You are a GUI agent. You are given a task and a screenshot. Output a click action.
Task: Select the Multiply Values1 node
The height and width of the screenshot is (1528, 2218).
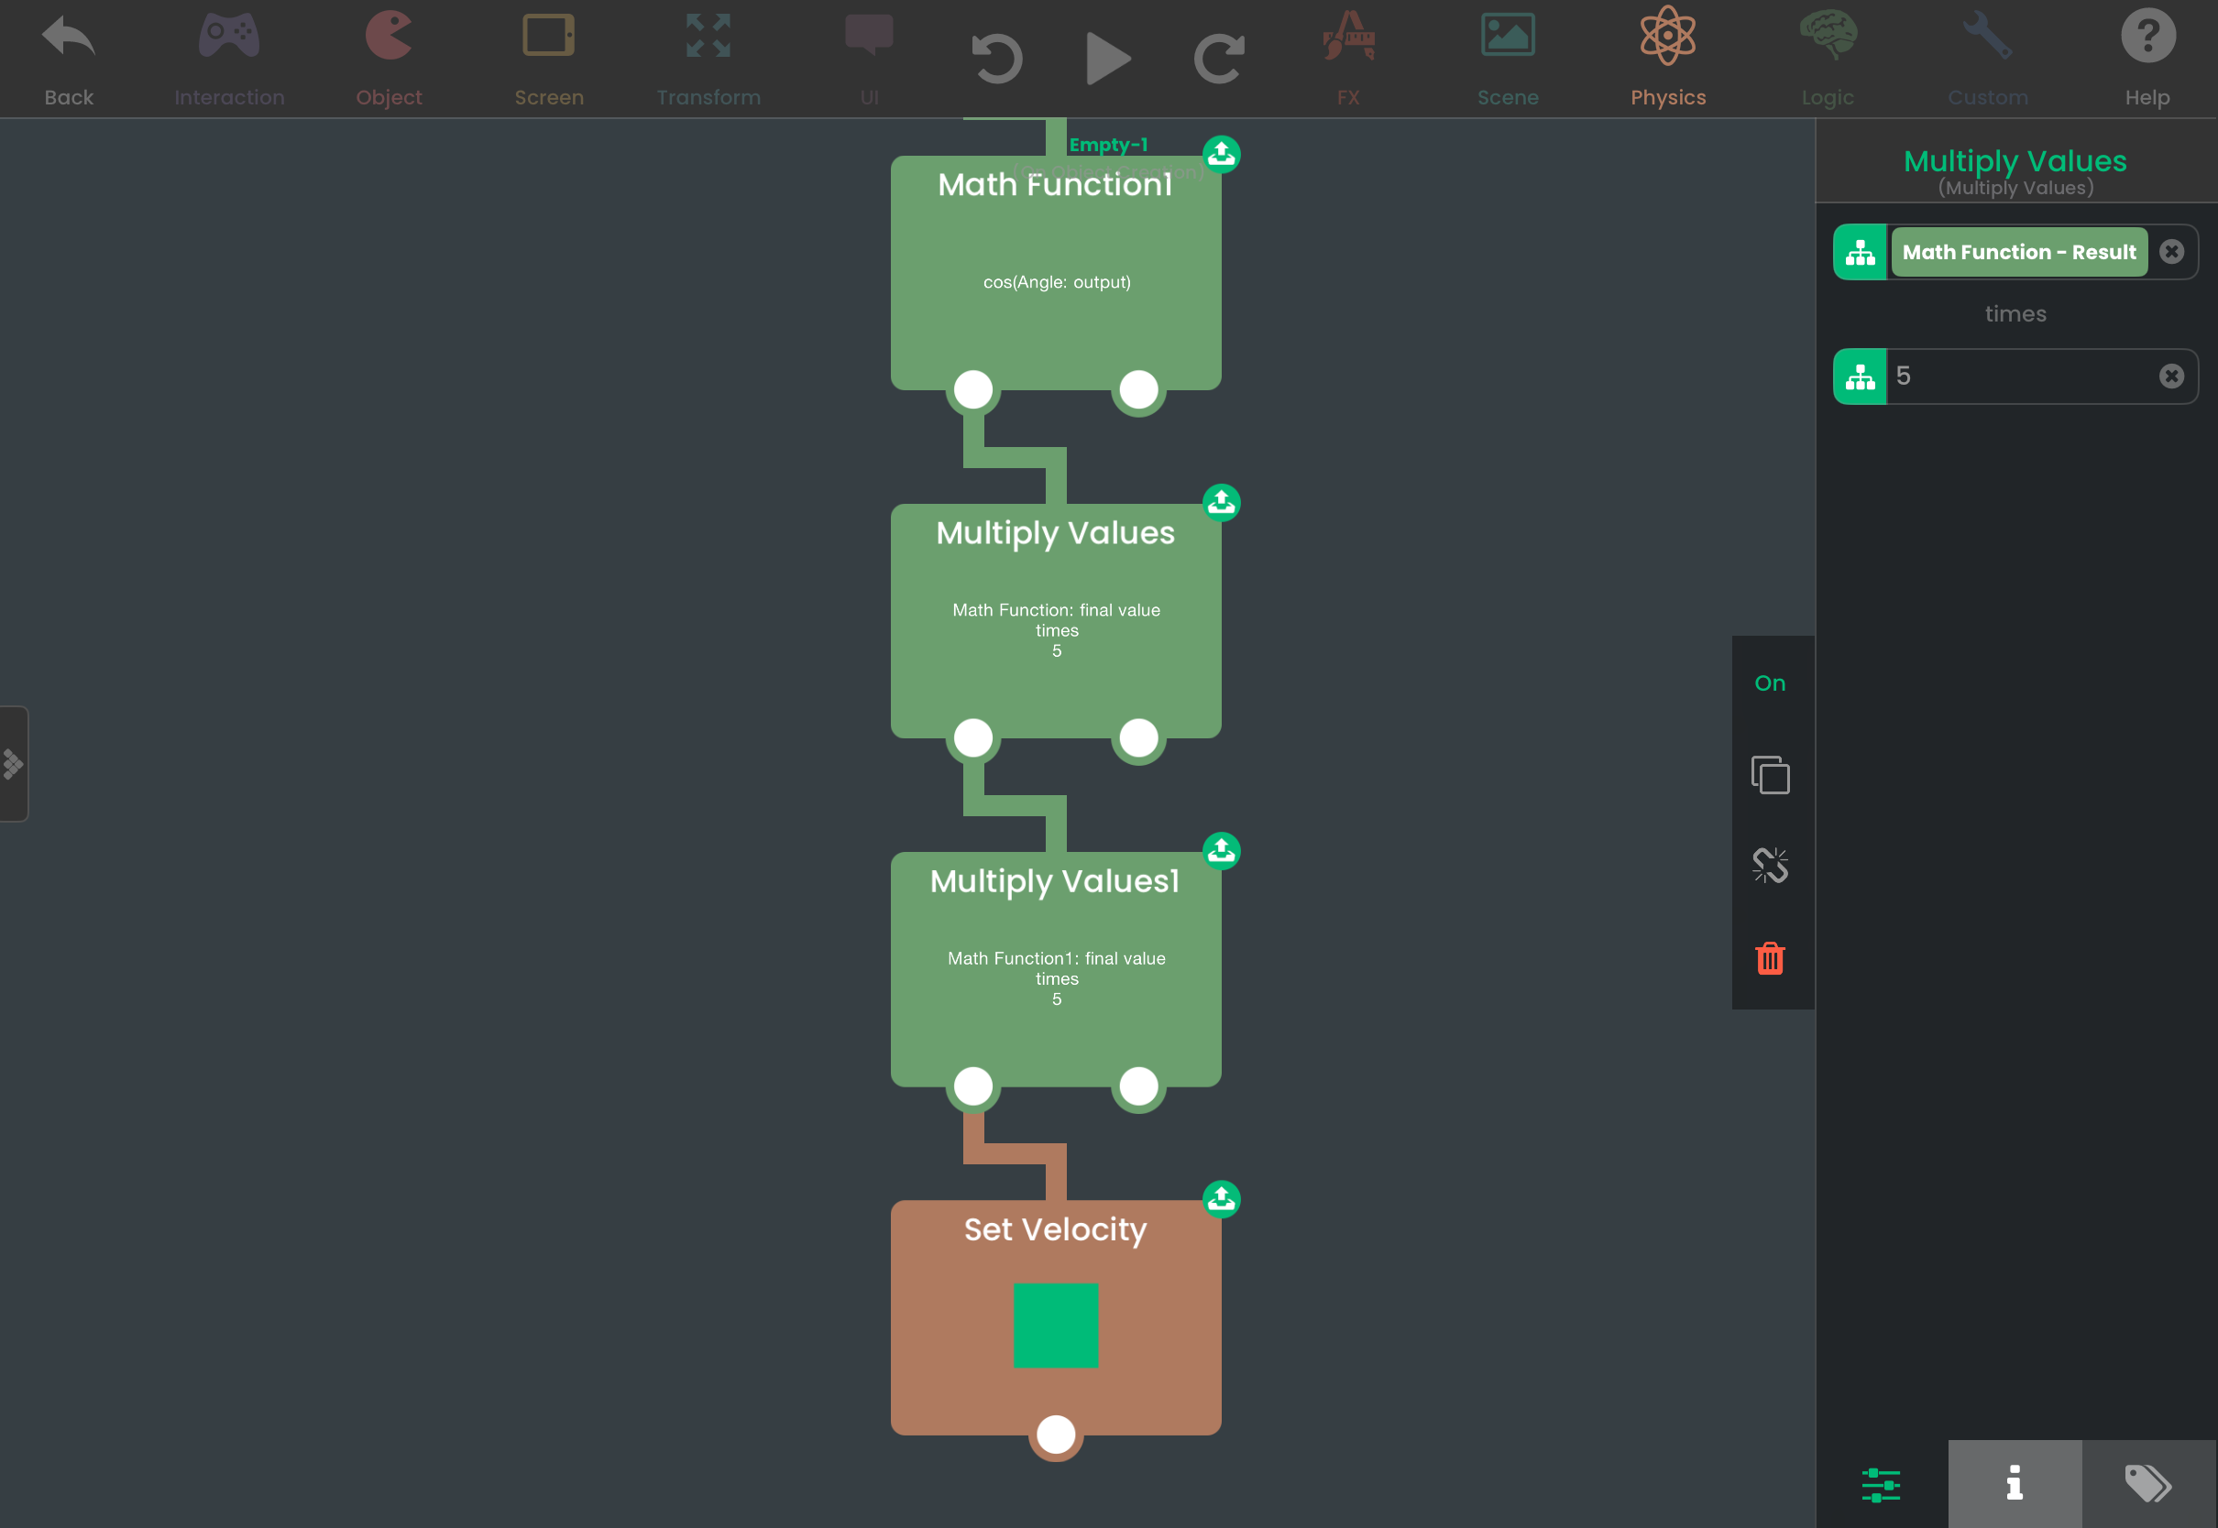coord(1055,969)
